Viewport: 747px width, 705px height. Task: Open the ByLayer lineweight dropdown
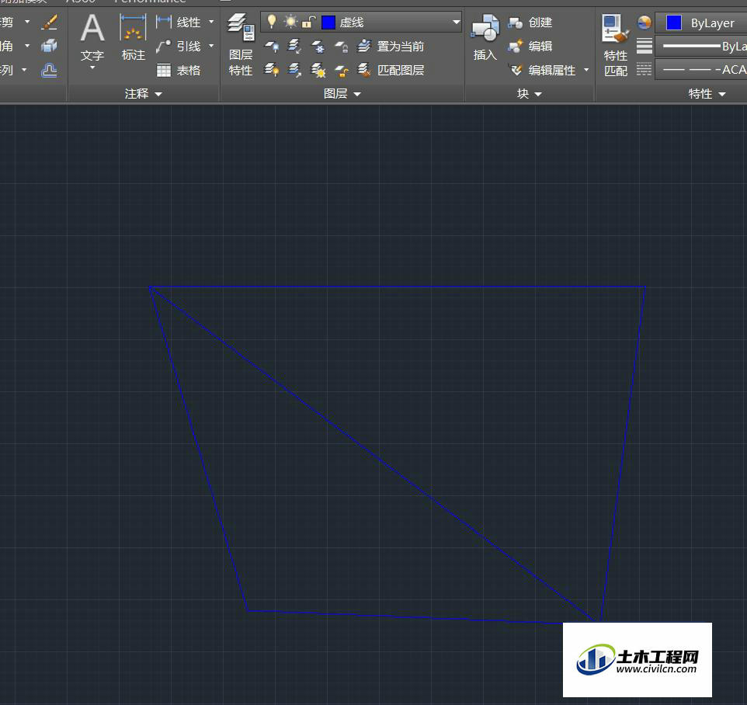701,47
